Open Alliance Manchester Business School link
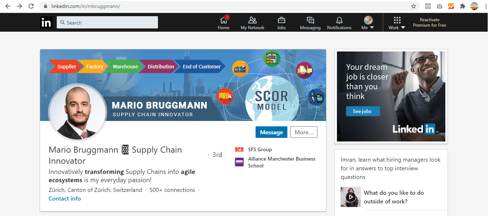Screen dimensions: 488x216 click(282, 162)
